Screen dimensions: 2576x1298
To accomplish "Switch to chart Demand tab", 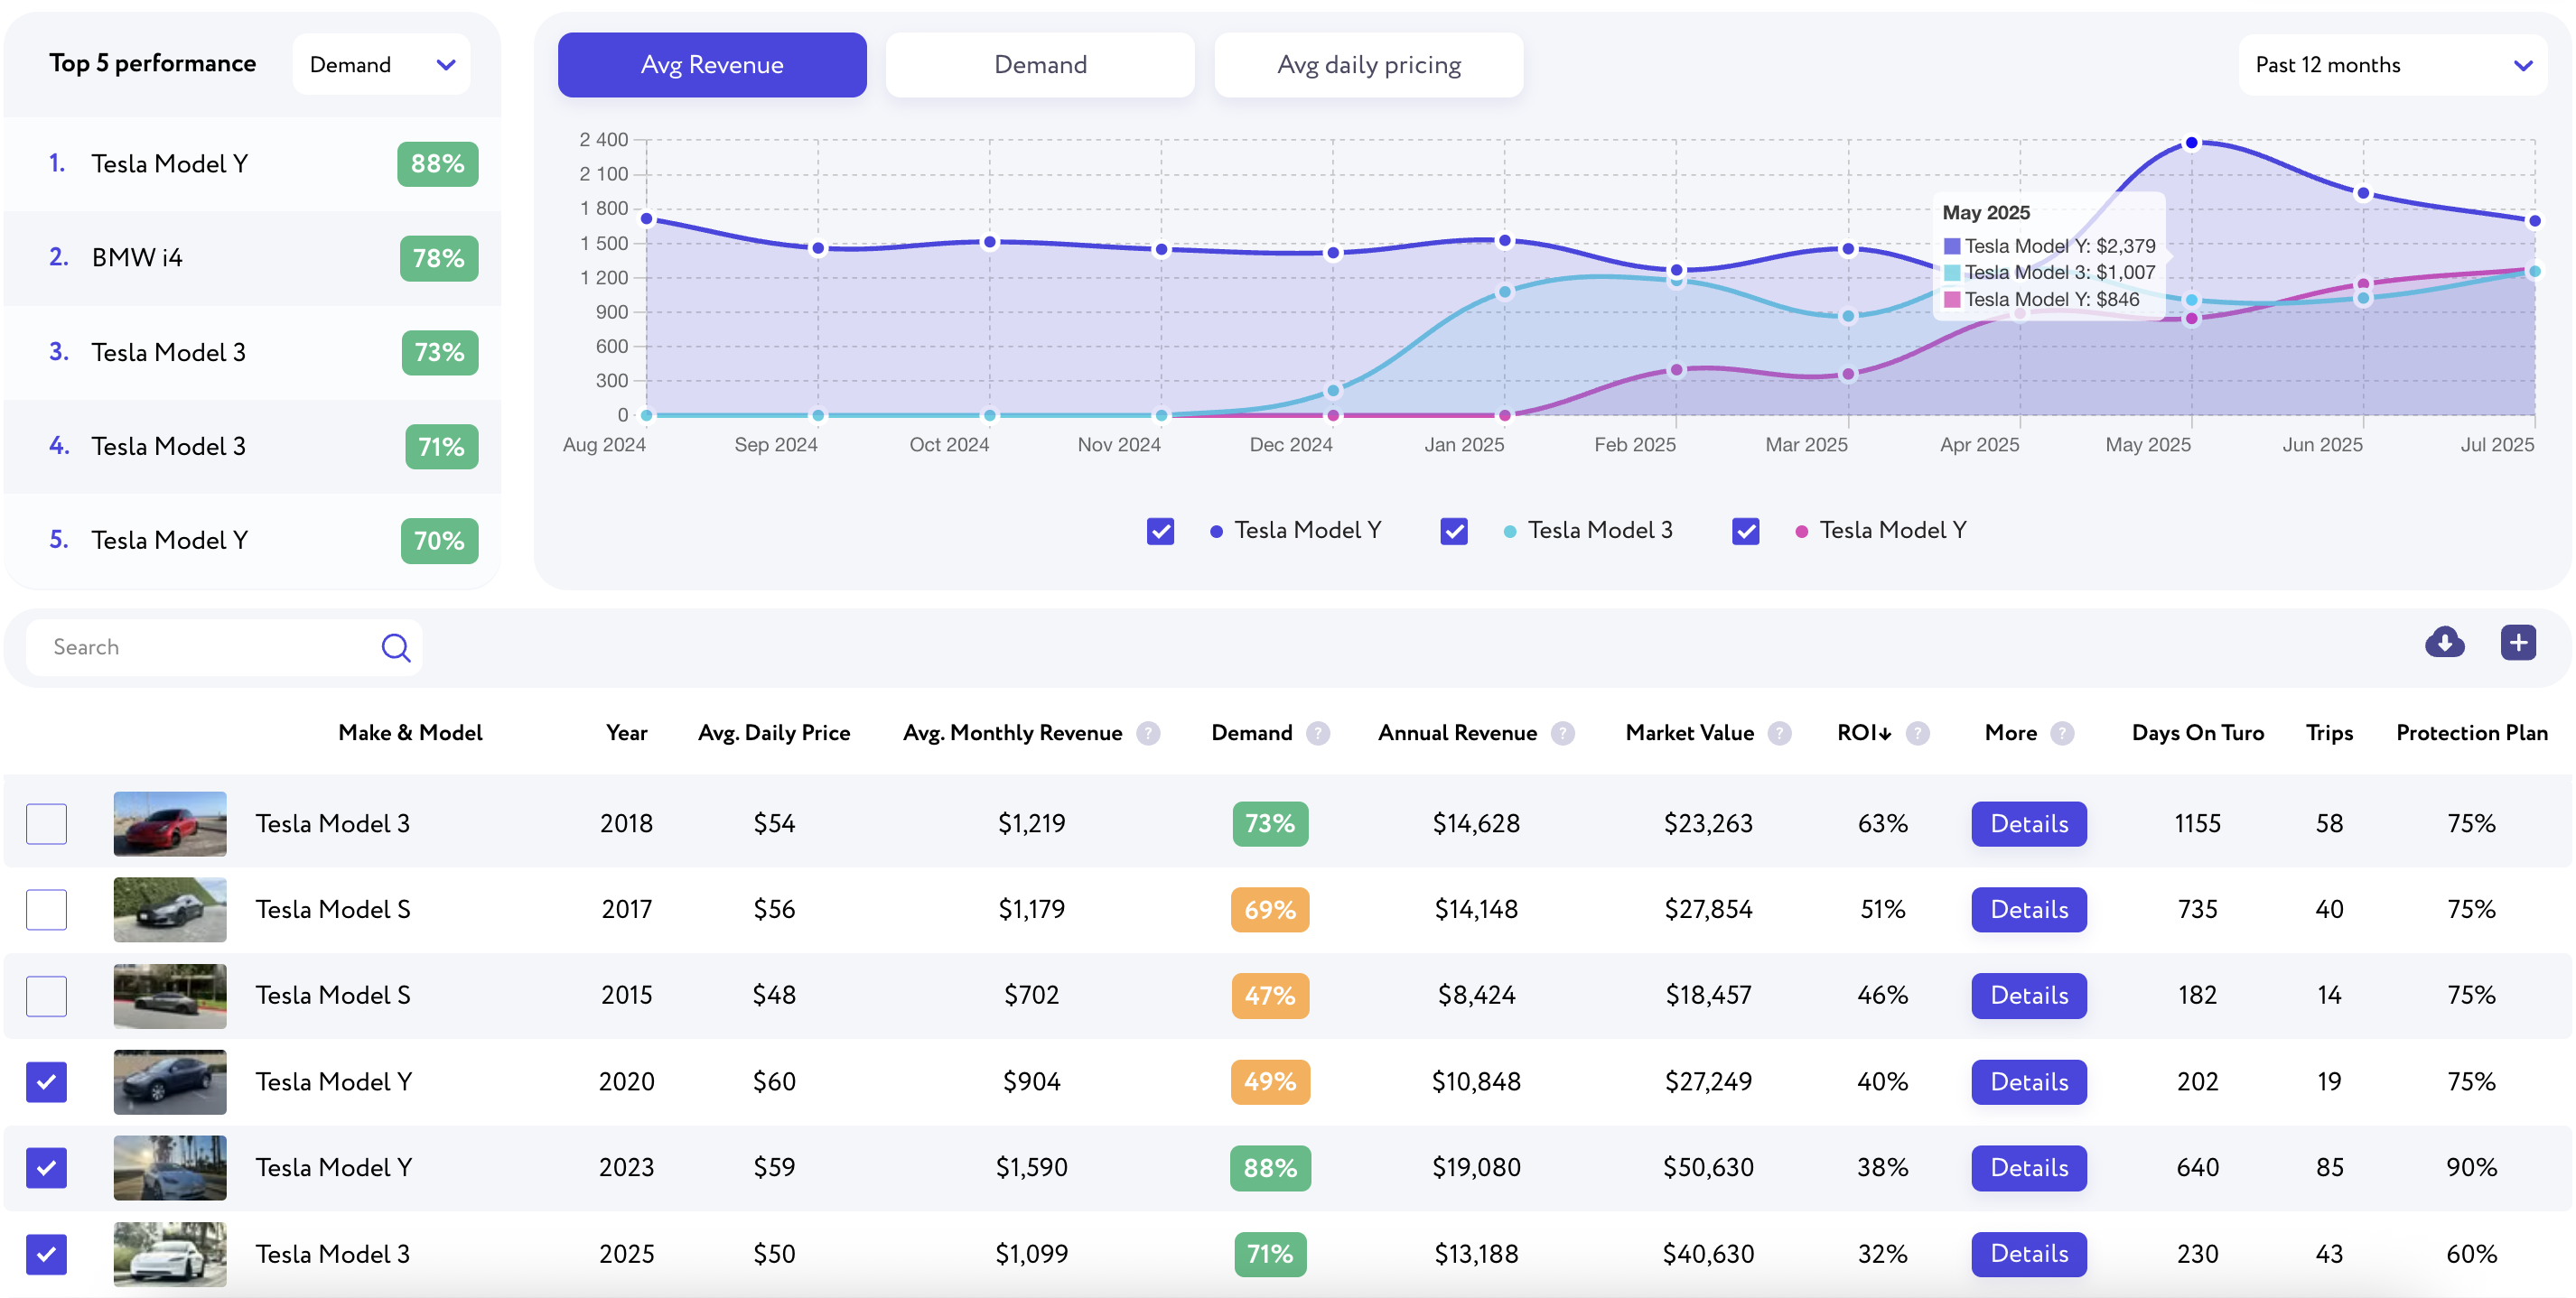I will pyautogui.click(x=1040, y=65).
